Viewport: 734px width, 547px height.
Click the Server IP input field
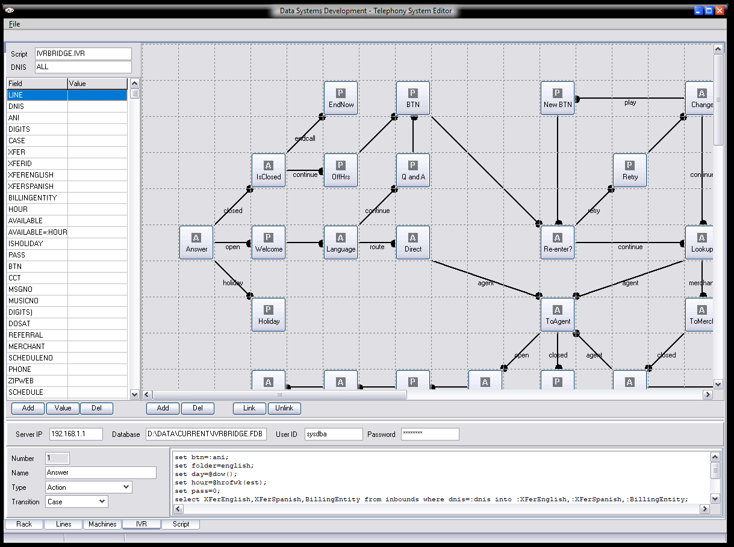76,434
